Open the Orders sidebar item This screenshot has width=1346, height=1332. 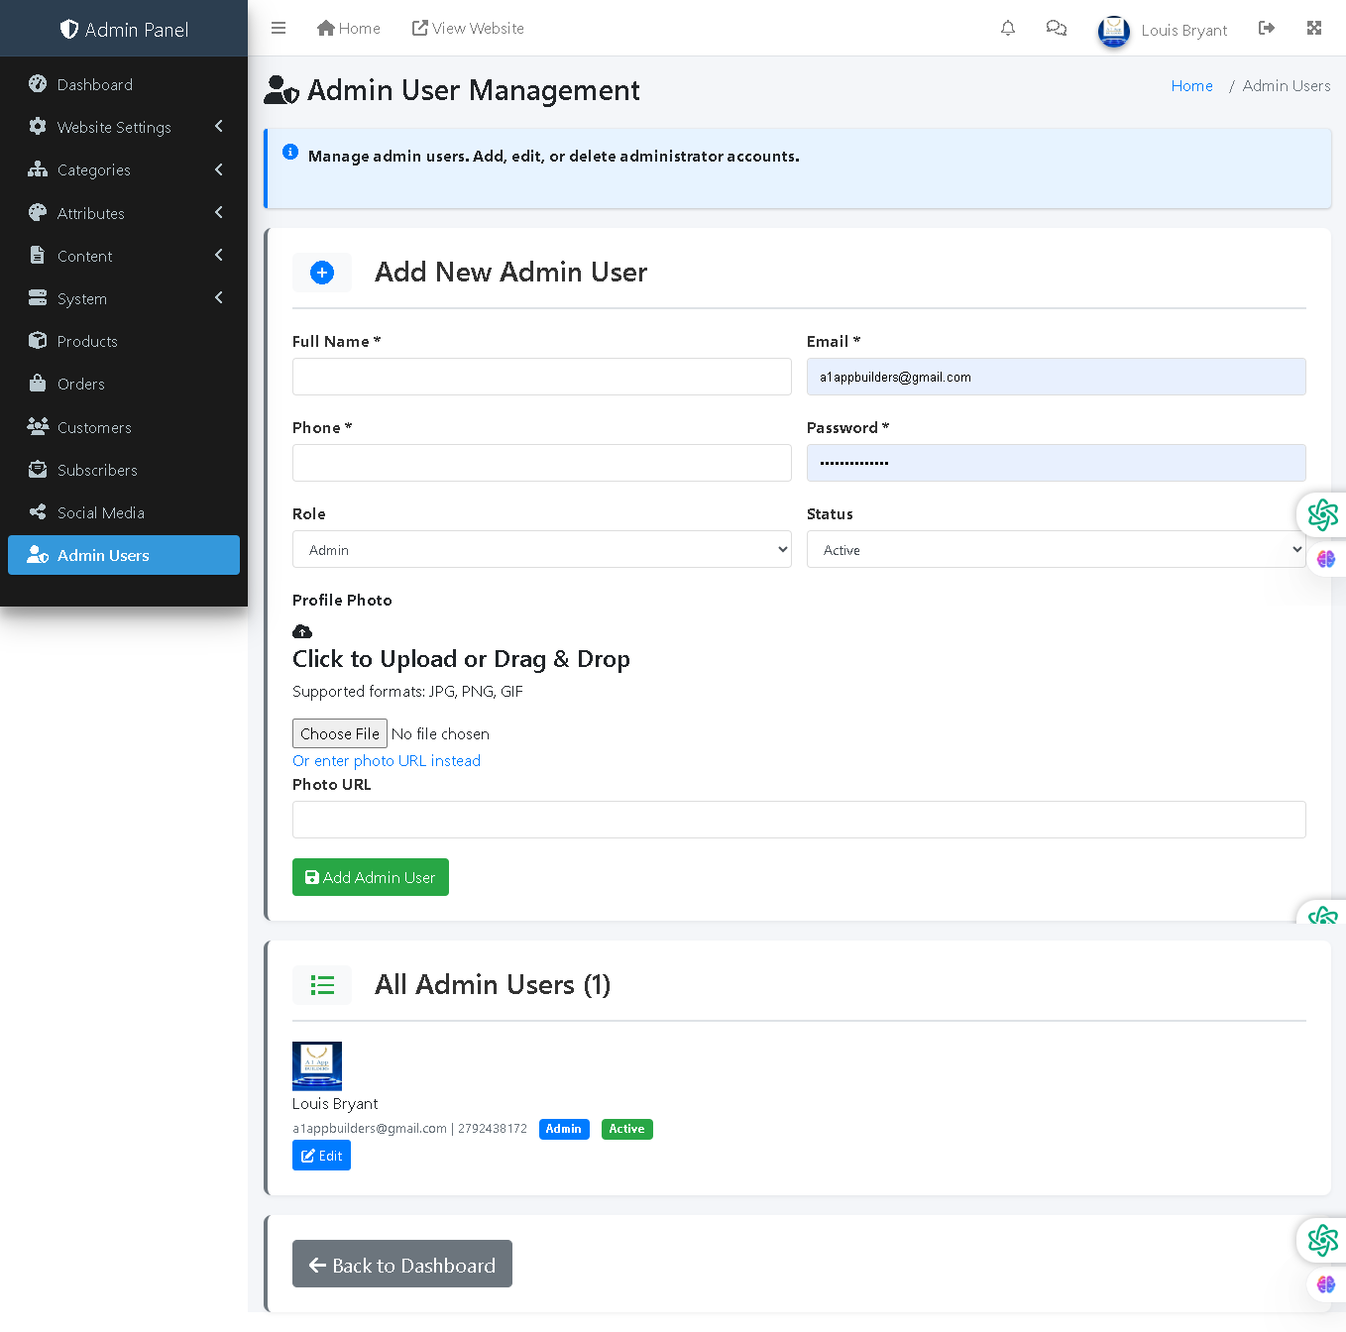(81, 384)
